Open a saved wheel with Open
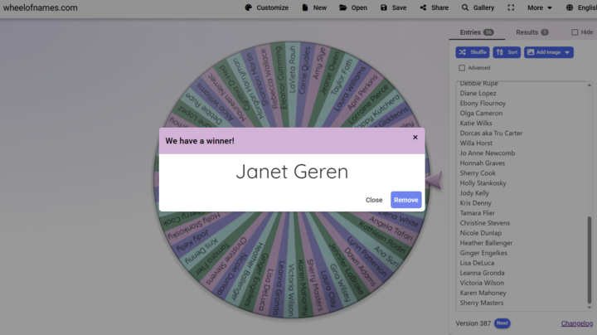The image size is (597, 335). [x=353, y=7]
